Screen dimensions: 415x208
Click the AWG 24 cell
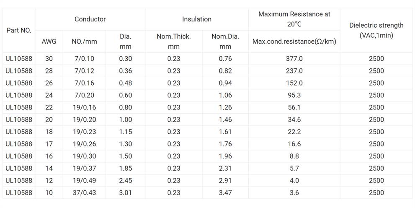(49, 95)
